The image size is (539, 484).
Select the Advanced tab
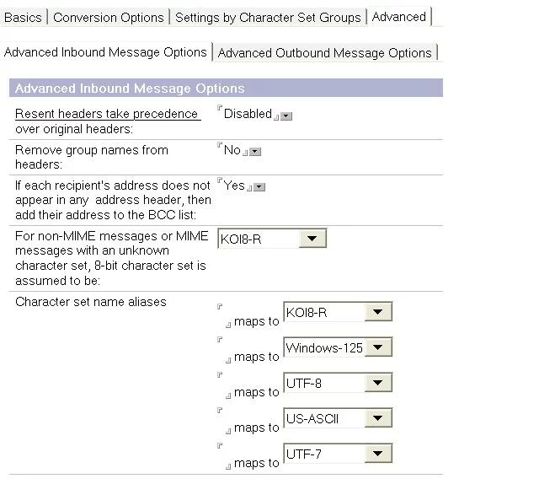pos(398,17)
